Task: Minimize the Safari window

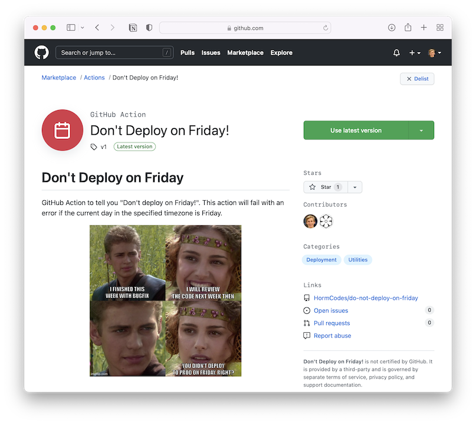Action: [x=44, y=28]
